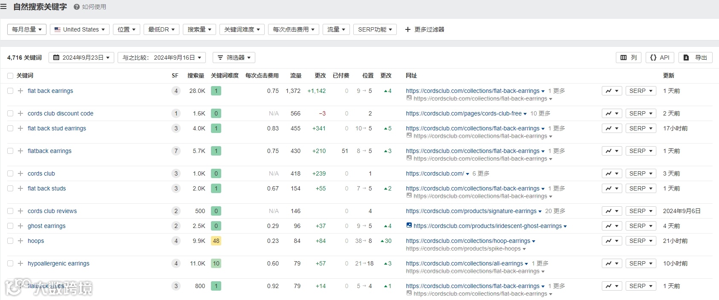Add 'hoops' keyword with plus icon
719x300 pixels.
pyautogui.click(x=20, y=241)
